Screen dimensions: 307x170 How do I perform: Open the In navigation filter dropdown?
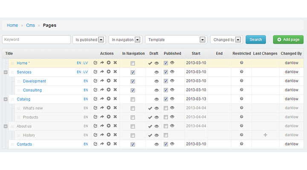point(125,40)
